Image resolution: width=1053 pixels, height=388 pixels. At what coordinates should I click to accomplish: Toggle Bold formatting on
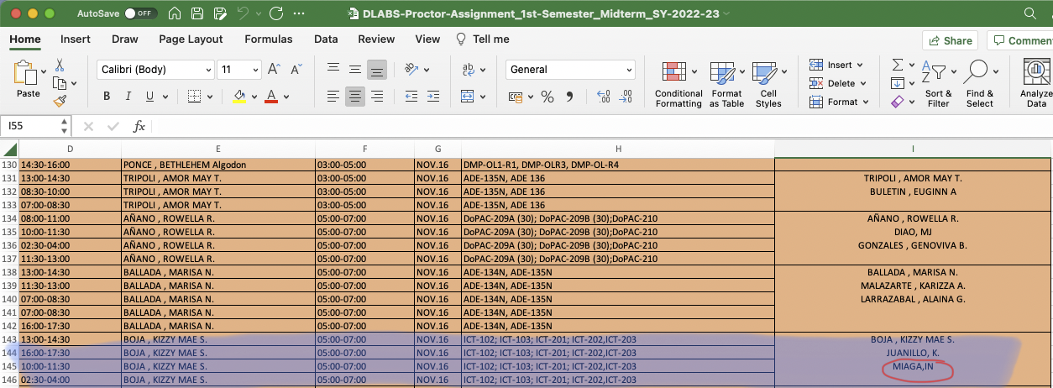coord(107,97)
